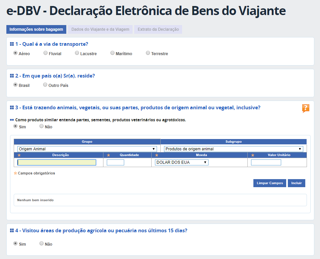The height and width of the screenshot is (259, 320).
Task: Click the Descrição column header
Action: [61, 155]
